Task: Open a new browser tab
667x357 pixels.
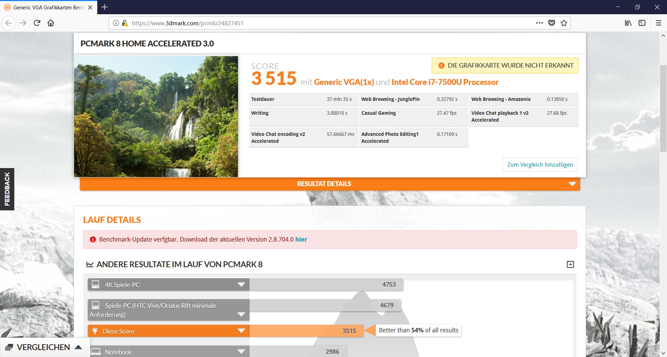Action: point(105,7)
